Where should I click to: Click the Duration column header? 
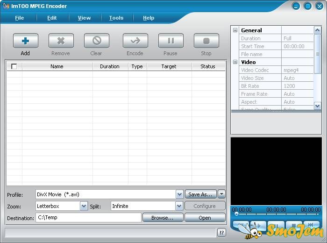pyautogui.click(x=110, y=66)
